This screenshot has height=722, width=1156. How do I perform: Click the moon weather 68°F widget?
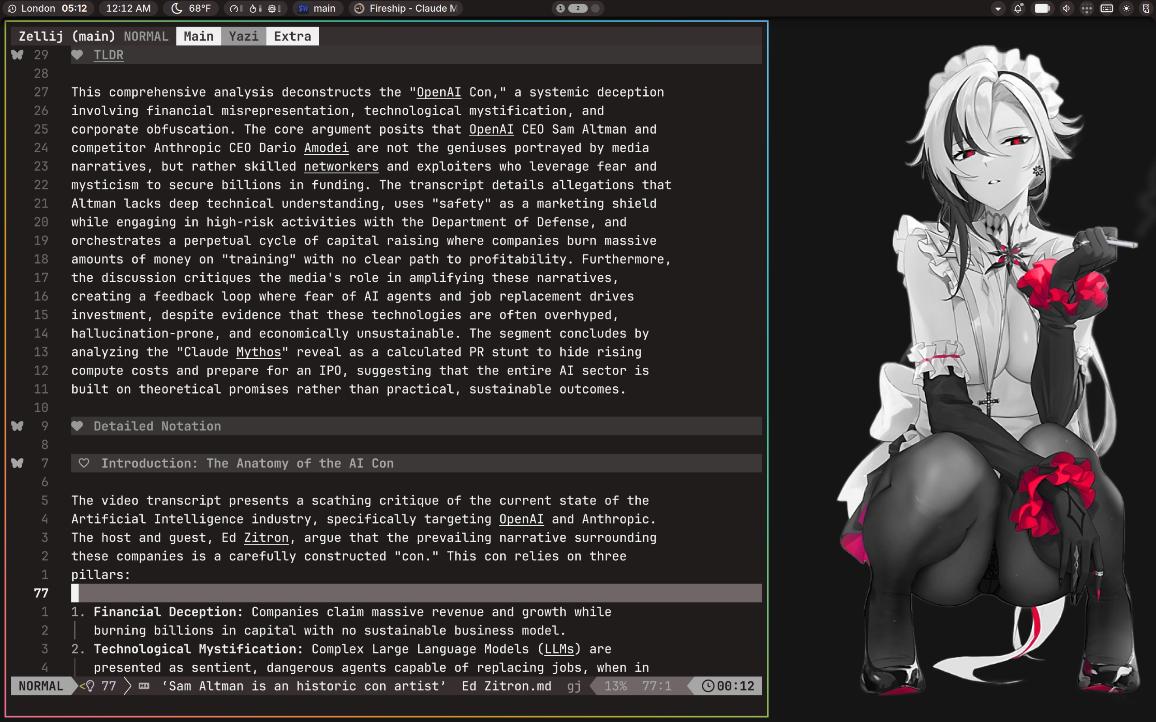(x=191, y=8)
